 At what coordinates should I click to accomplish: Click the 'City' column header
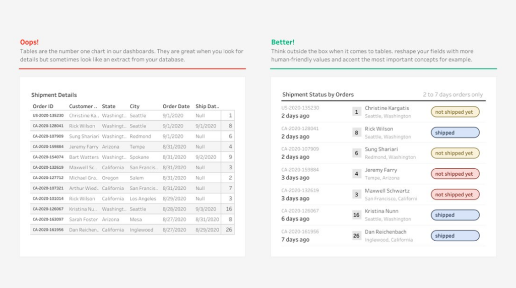click(x=135, y=106)
